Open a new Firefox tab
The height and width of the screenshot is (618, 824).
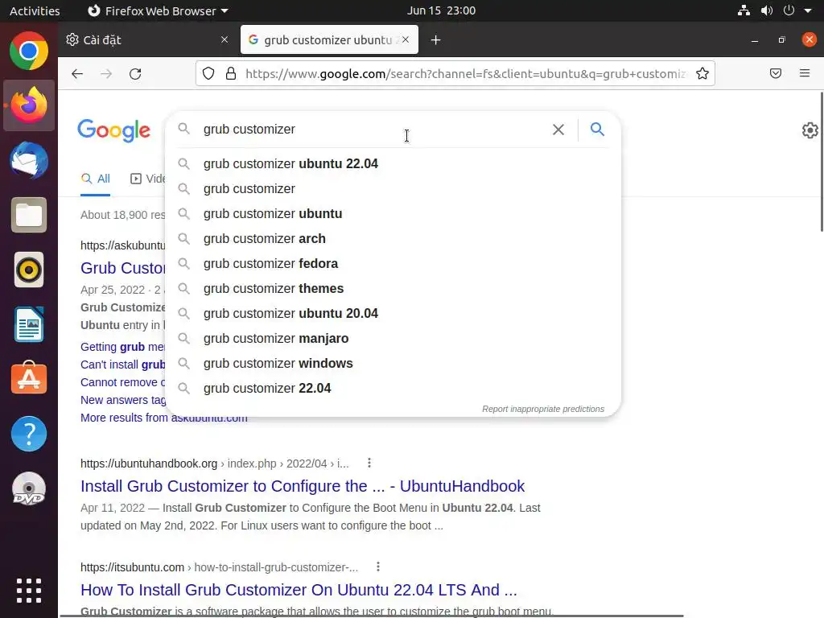(435, 40)
